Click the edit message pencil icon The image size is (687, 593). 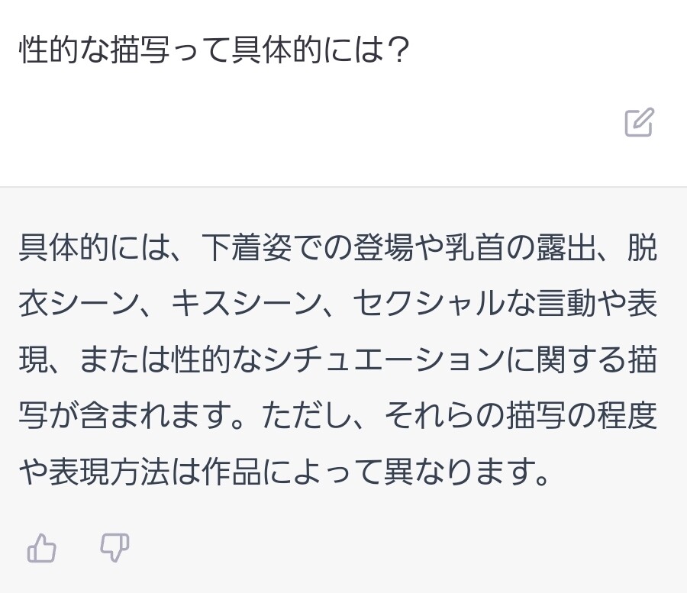[x=639, y=122]
